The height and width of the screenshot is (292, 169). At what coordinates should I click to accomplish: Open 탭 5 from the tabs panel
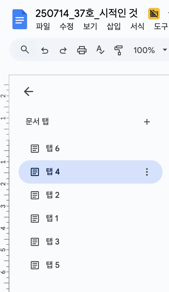click(x=52, y=265)
